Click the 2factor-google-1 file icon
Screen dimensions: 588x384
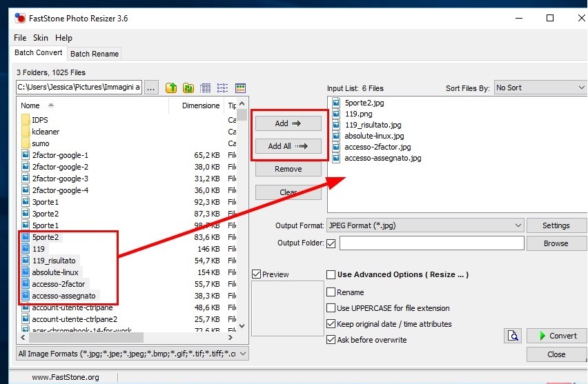(x=26, y=154)
